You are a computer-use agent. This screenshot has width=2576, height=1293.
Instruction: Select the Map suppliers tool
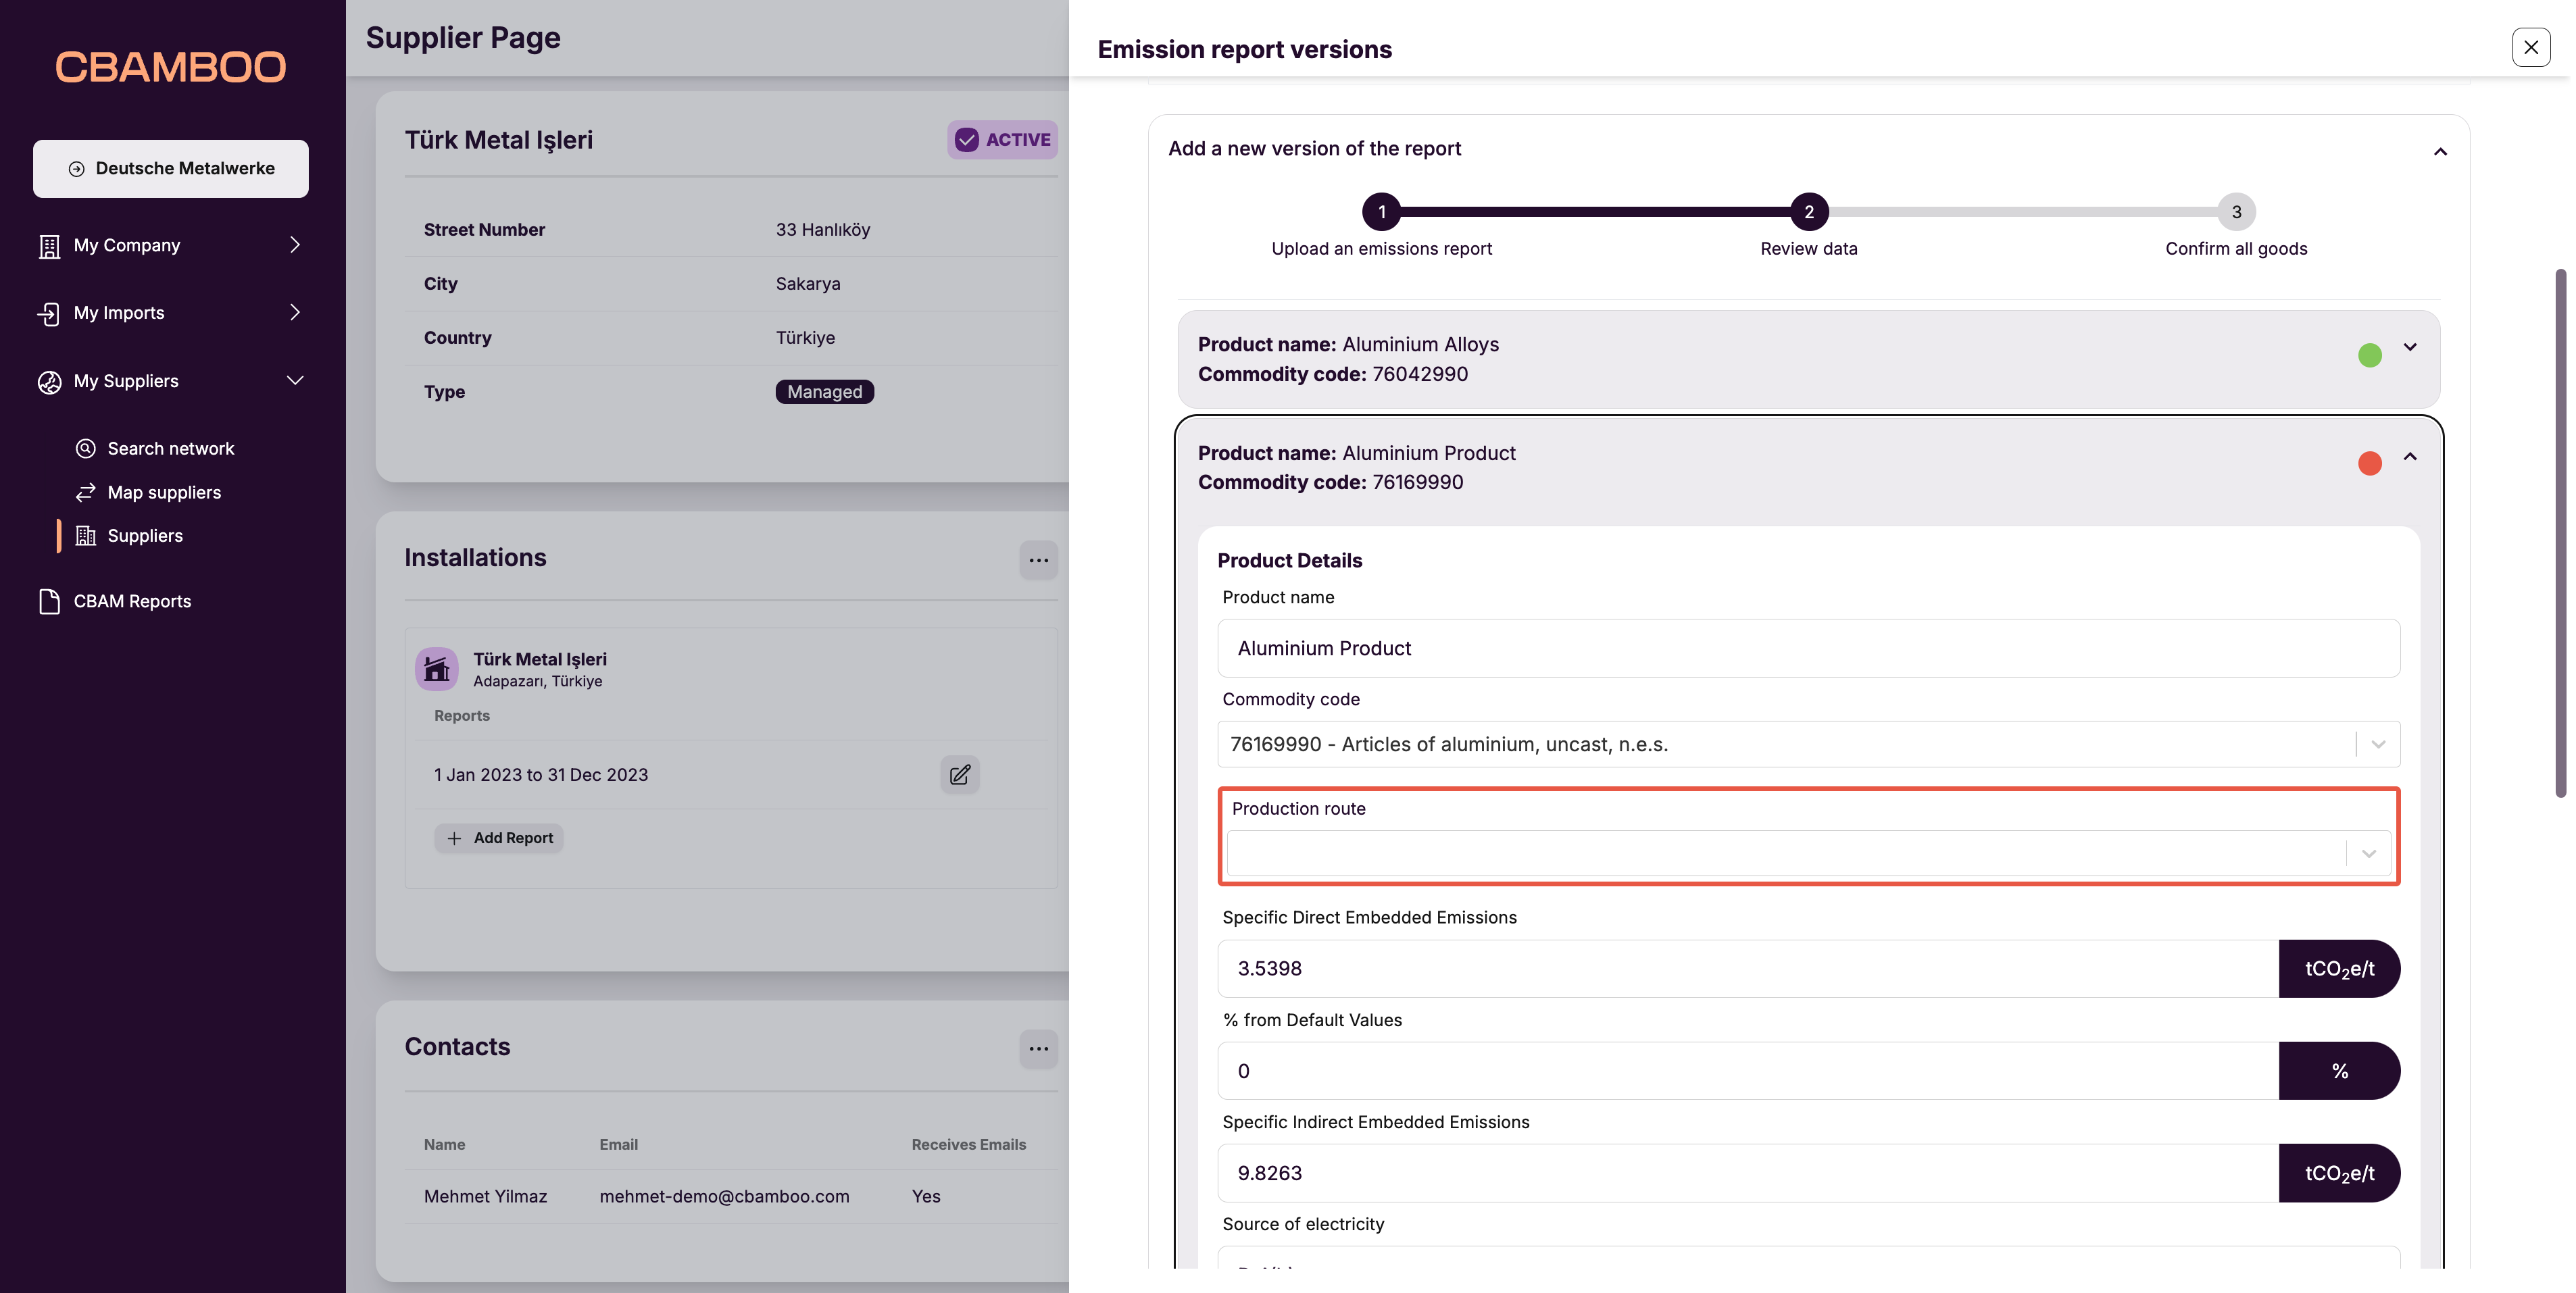tap(164, 491)
